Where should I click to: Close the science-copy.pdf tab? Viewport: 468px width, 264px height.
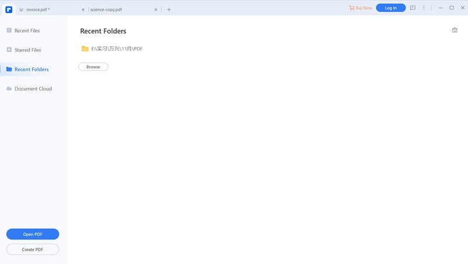tap(156, 9)
